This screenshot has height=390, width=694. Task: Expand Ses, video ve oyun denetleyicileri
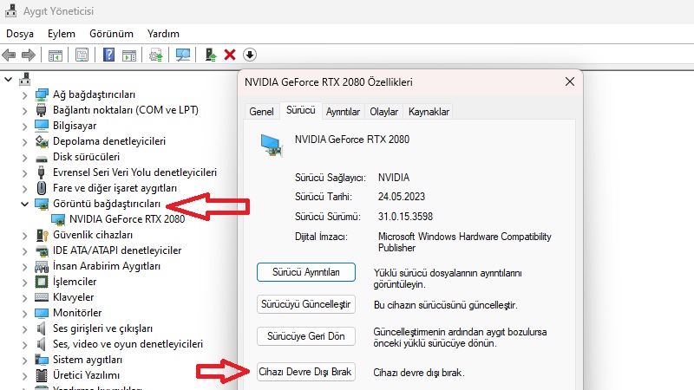click(x=25, y=344)
